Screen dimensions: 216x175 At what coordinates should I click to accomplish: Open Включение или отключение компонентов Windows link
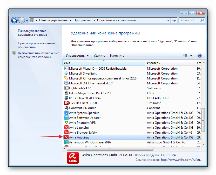pyautogui.click(x=38, y=55)
